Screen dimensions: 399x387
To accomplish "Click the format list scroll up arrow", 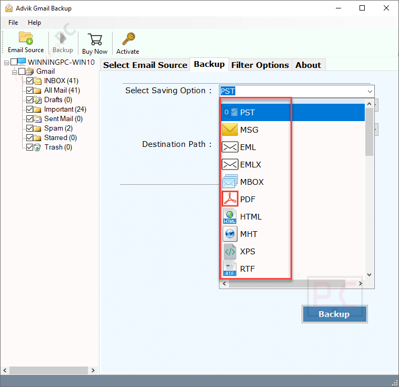I will coord(369,104).
